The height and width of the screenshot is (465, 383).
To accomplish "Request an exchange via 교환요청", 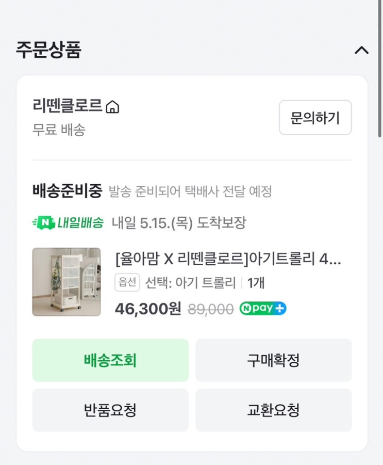I will [x=273, y=410].
